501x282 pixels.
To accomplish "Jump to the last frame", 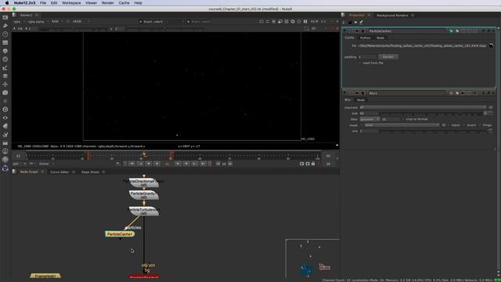I will 204,164.
